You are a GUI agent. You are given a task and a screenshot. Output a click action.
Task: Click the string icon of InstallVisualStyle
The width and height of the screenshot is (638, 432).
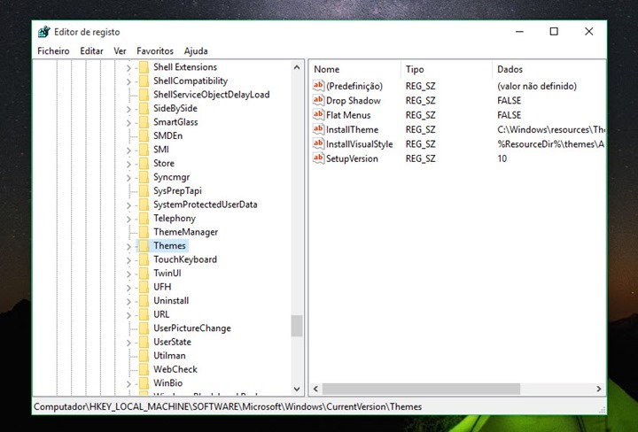click(x=318, y=144)
